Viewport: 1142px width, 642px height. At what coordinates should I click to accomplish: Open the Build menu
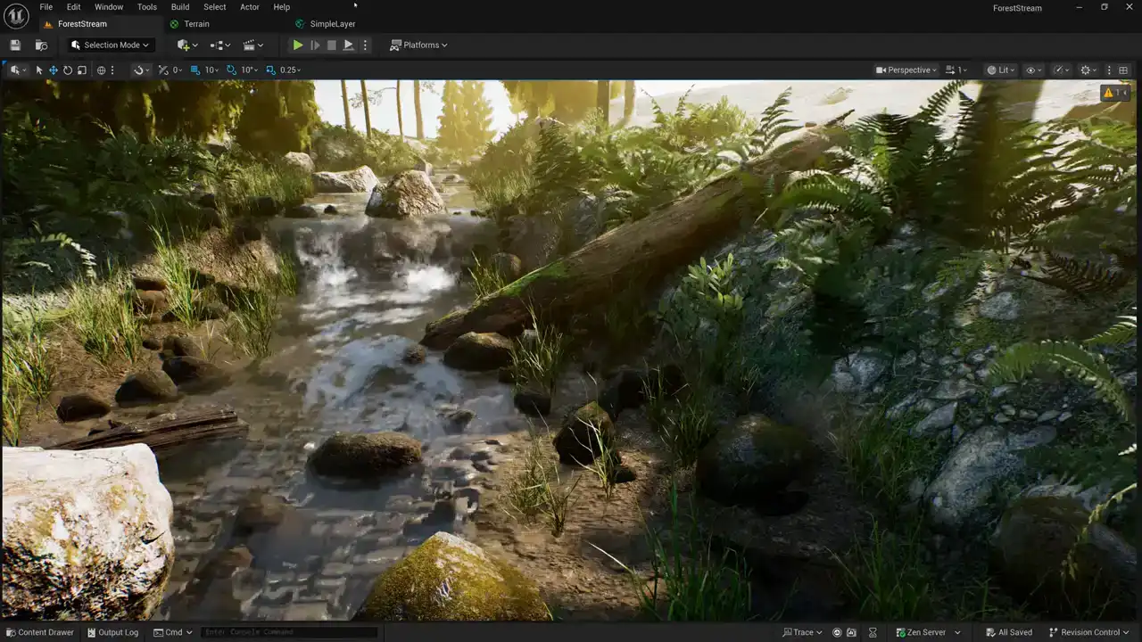tap(179, 7)
